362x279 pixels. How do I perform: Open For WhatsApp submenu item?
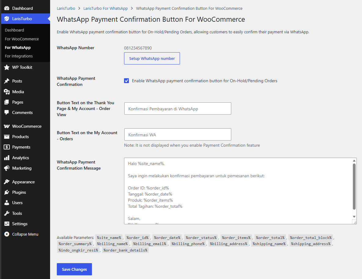point(17,48)
